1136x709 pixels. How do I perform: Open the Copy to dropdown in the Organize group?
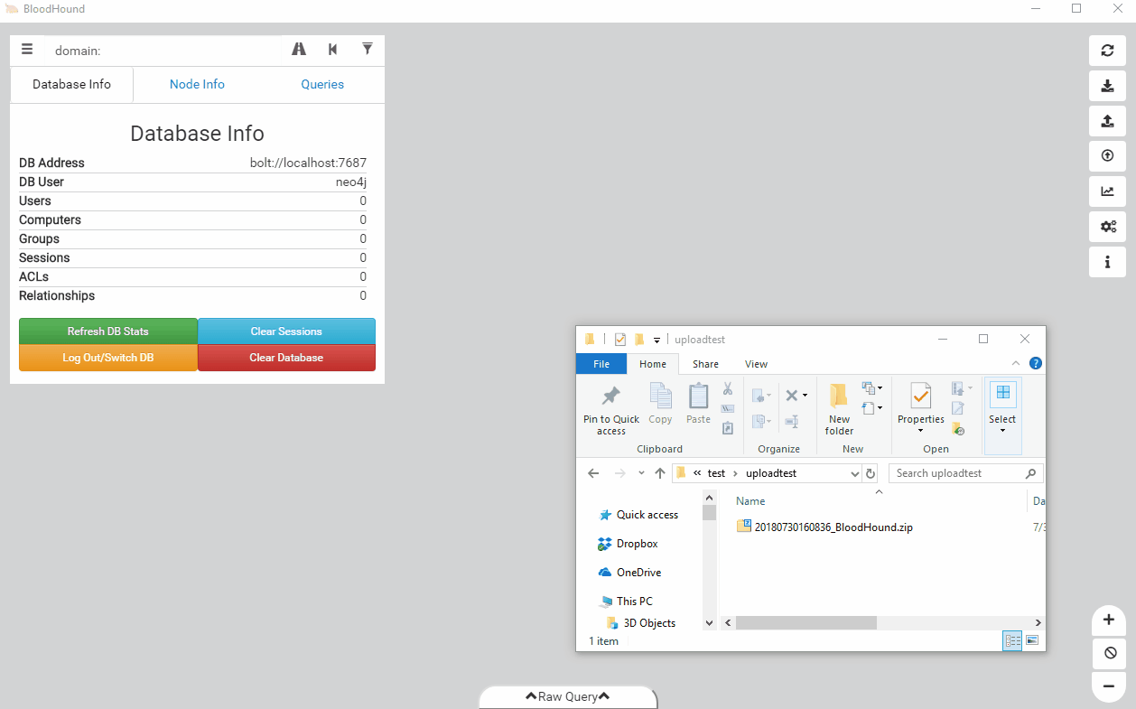pos(768,421)
